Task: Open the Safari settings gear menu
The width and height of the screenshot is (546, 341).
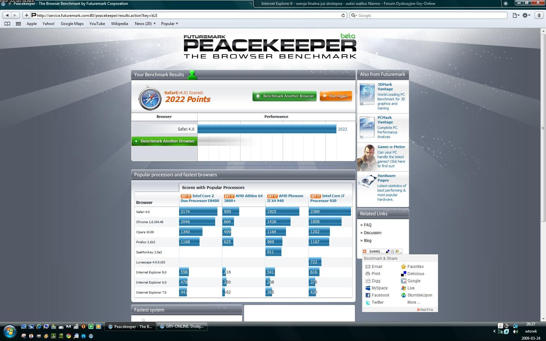Action: 526,15
